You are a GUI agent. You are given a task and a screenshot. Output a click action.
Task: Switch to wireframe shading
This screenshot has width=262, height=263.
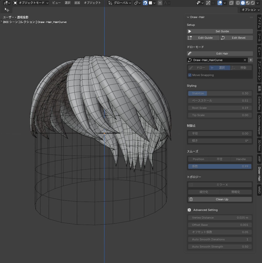238,3
